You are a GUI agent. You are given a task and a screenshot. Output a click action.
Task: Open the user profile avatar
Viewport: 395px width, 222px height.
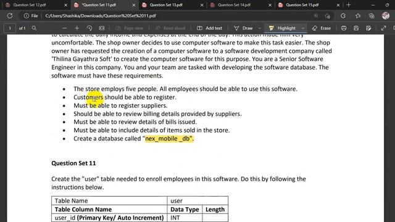click(x=385, y=16)
